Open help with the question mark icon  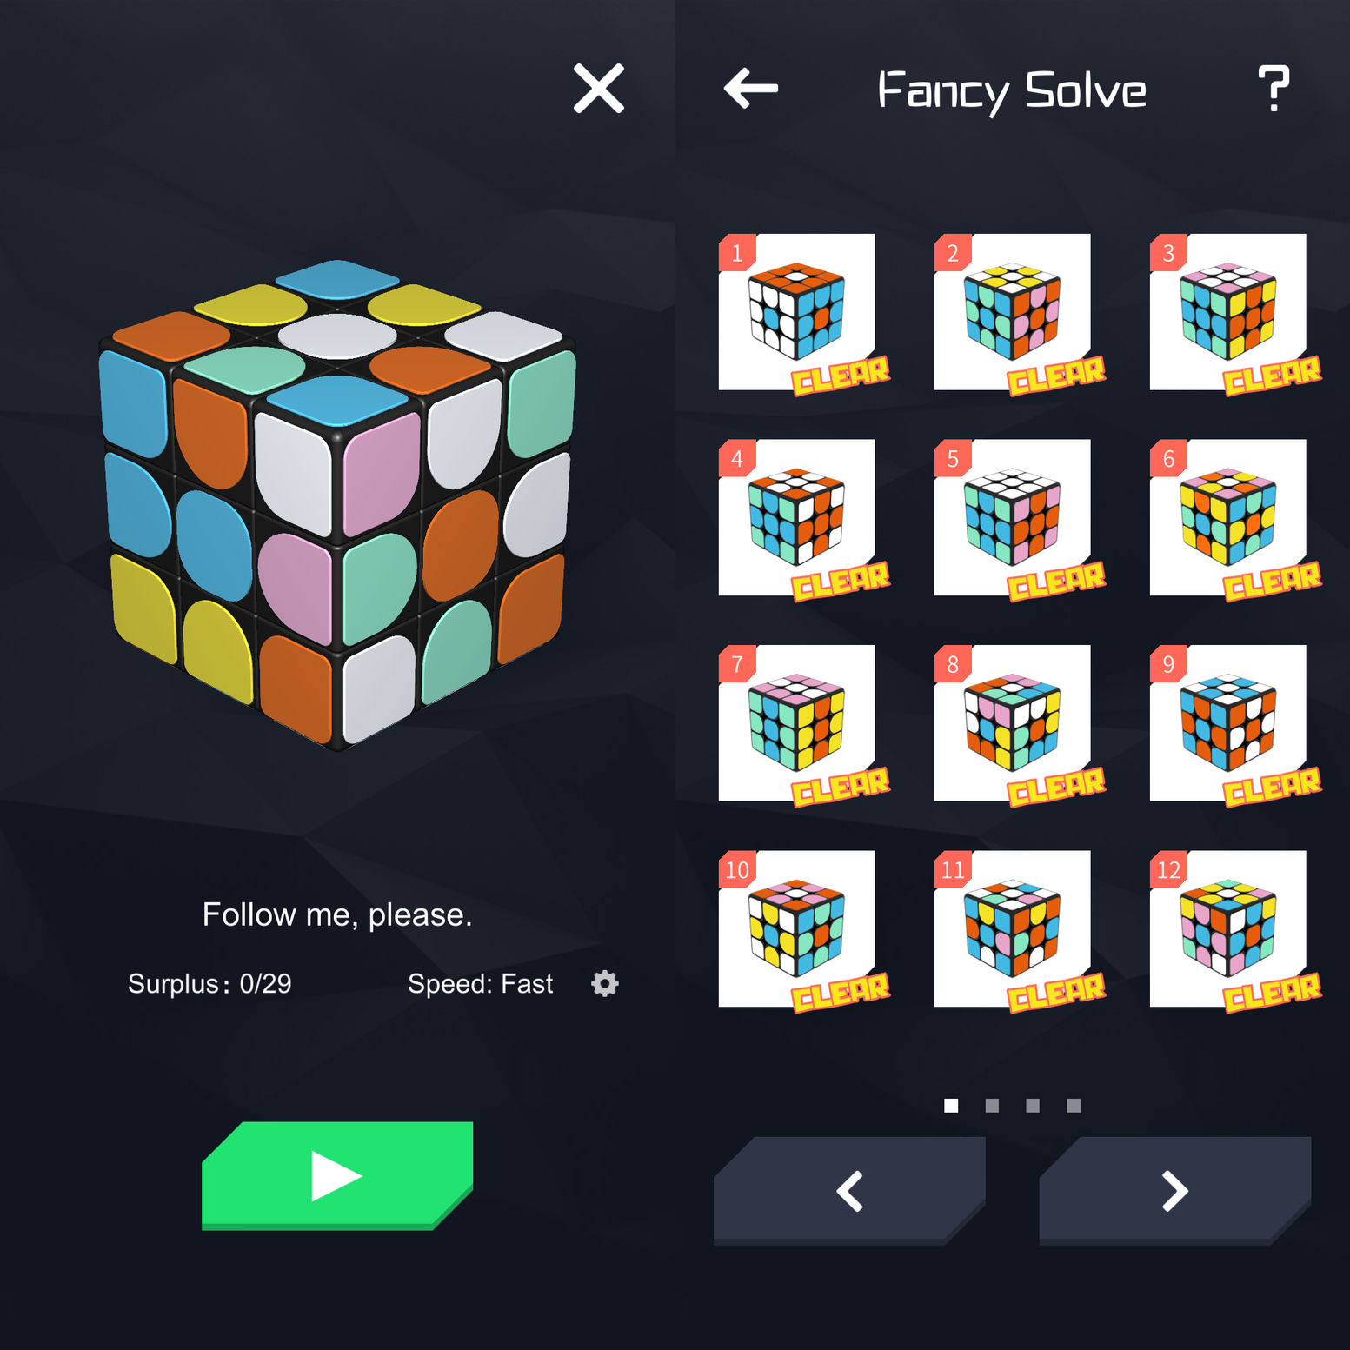(x=1274, y=89)
